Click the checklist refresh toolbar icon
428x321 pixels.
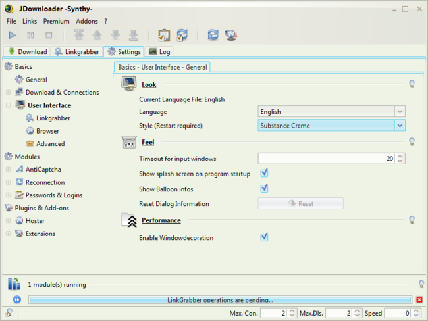182,35
